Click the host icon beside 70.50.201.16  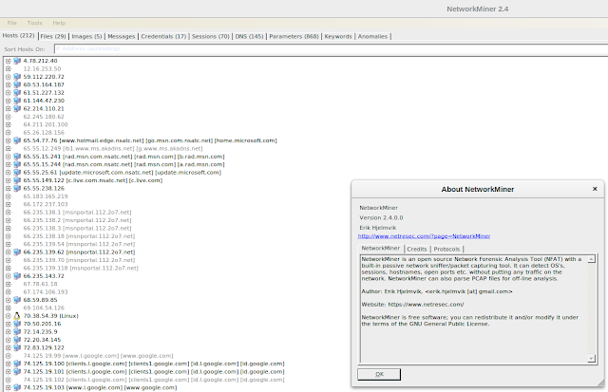pos(17,324)
